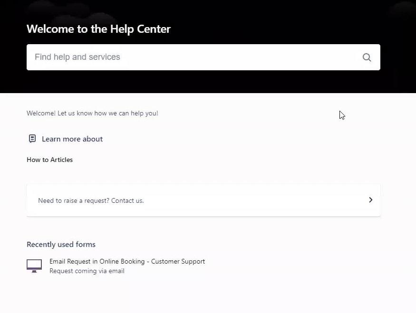The image size is (416, 313).
Task: Select the Request coming via email description
Action: click(87, 271)
